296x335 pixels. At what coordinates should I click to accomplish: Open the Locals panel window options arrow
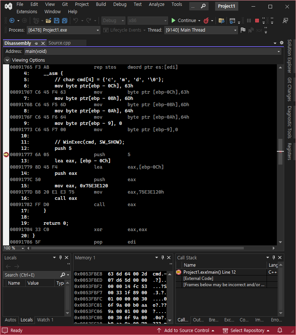coord(54,257)
